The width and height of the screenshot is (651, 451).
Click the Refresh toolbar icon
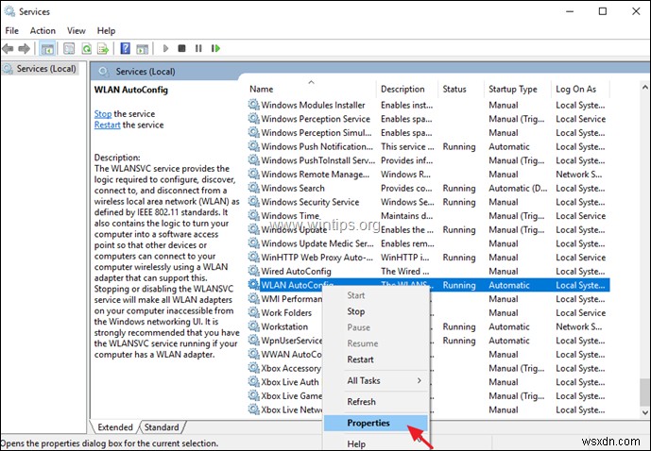85,48
